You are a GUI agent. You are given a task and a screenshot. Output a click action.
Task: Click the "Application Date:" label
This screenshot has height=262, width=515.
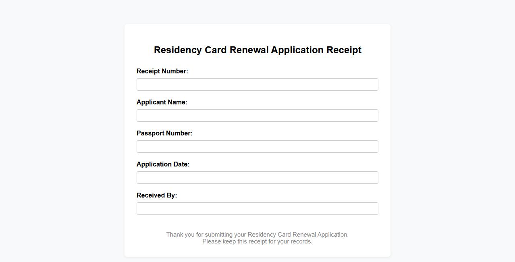point(163,164)
